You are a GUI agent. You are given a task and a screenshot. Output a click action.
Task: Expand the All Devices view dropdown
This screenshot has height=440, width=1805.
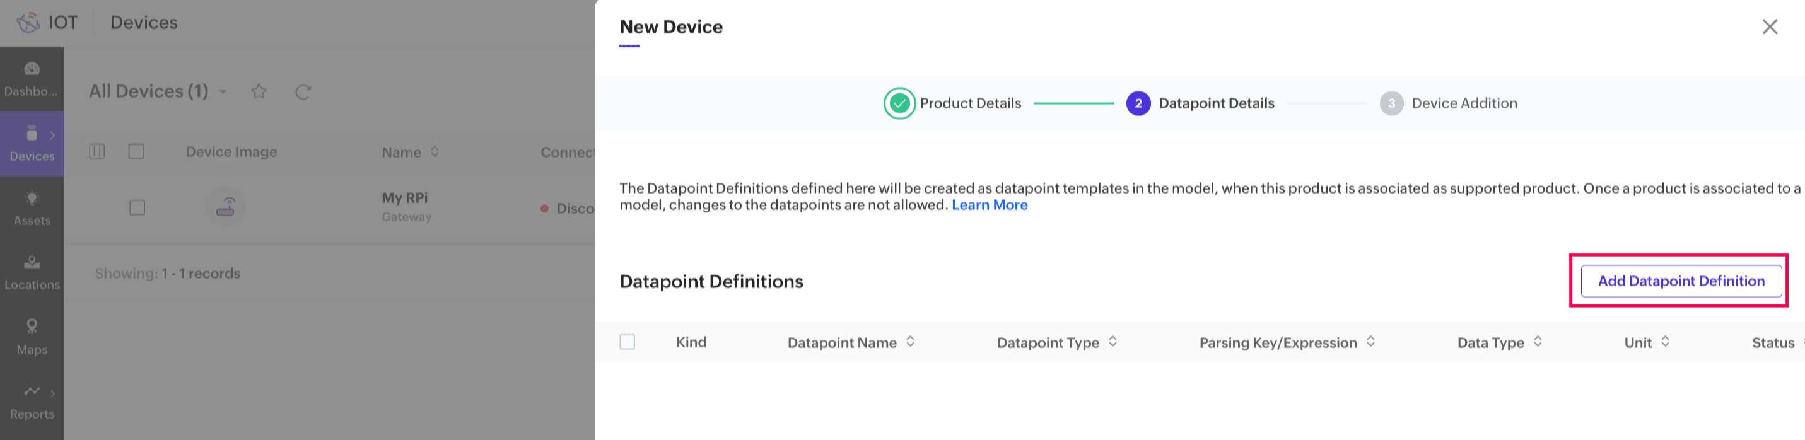click(x=223, y=92)
